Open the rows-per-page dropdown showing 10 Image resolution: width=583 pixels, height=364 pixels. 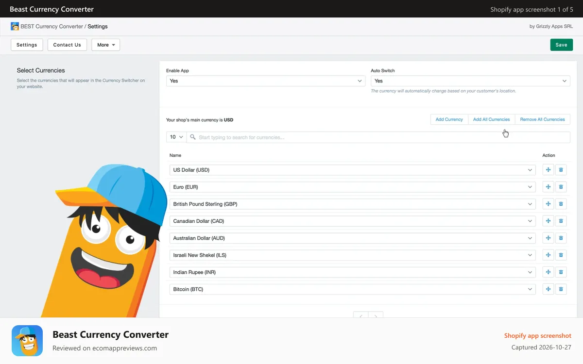tap(176, 137)
